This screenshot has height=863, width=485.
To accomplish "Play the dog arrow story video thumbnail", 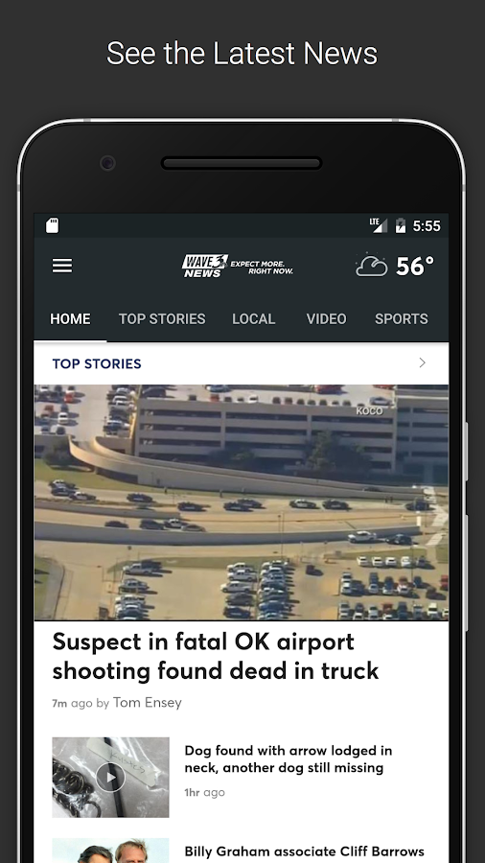I will [x=110, y=777].
